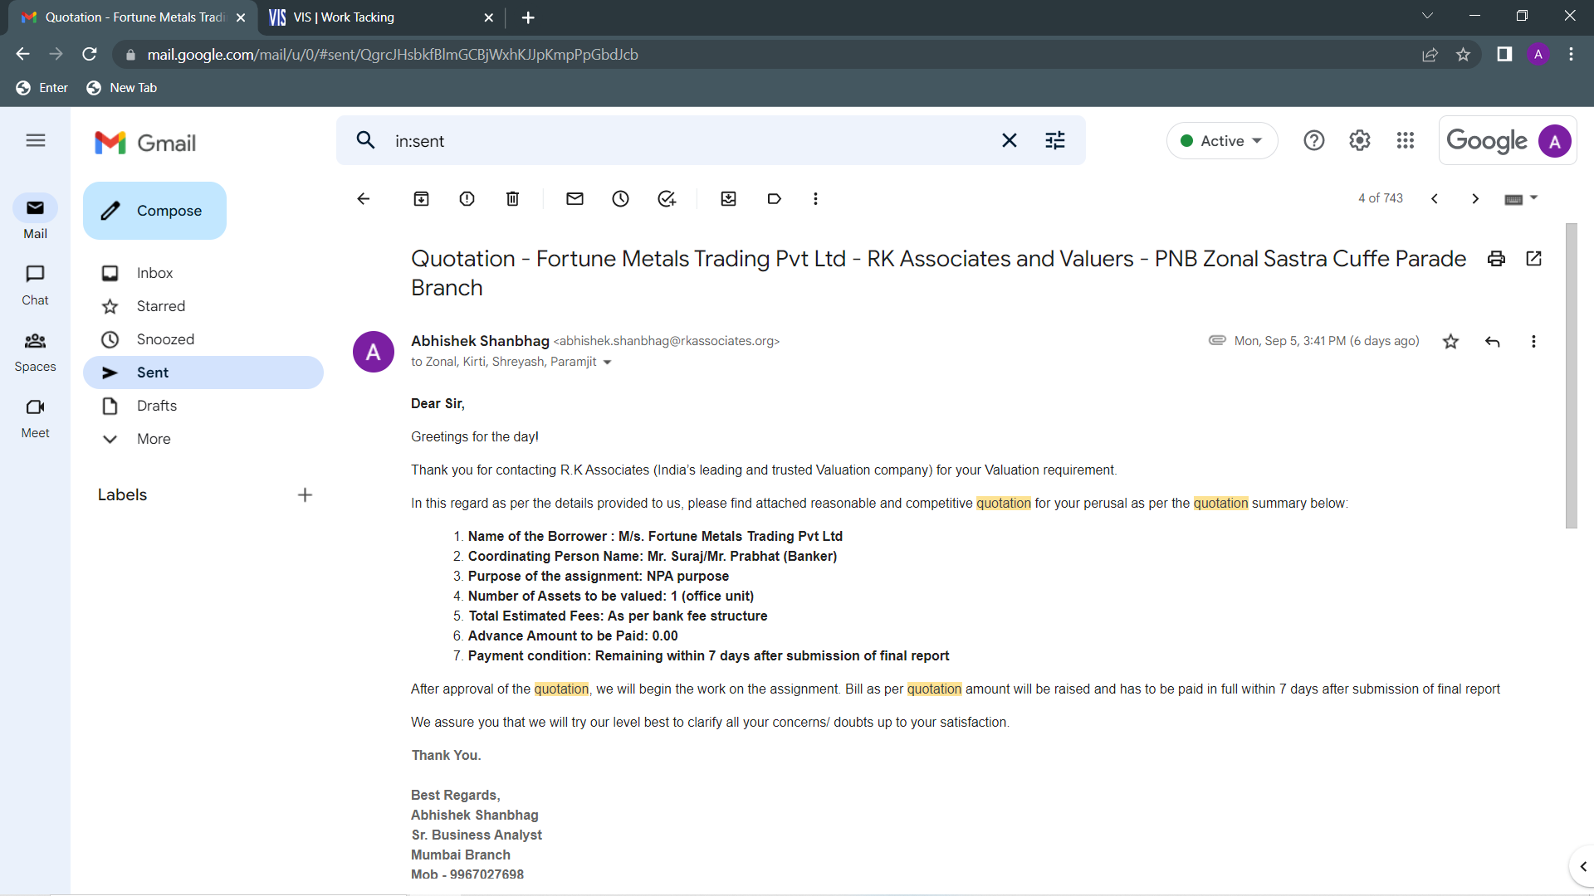Share this page from address bar

(1430, 54)
